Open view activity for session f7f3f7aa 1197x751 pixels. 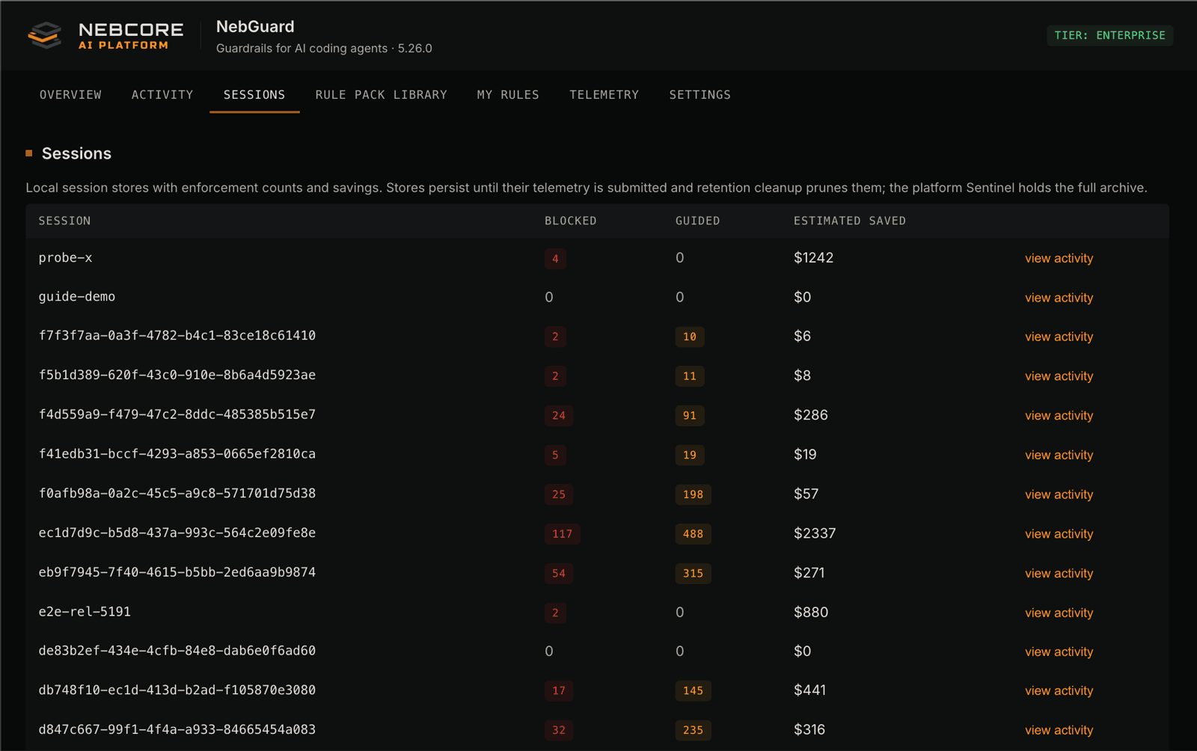[x=1059, y=337]
